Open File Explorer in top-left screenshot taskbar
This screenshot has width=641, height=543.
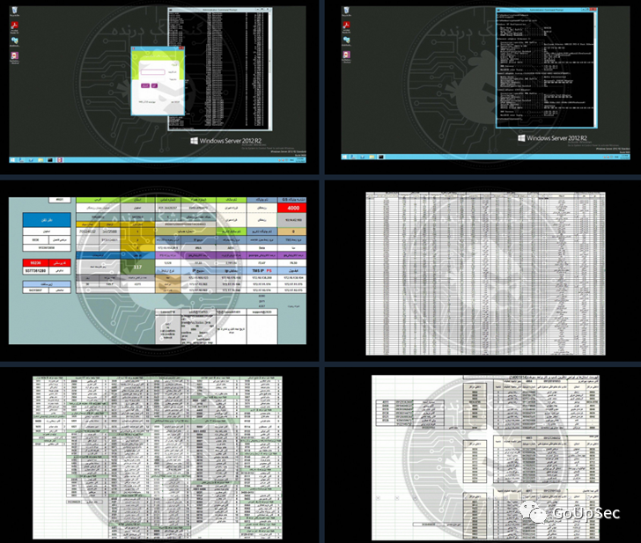click(41, 161)
